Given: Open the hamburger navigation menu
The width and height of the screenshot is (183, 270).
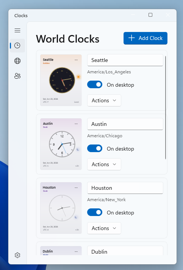Looking at the screenshot, I should (x=17, y=30).
